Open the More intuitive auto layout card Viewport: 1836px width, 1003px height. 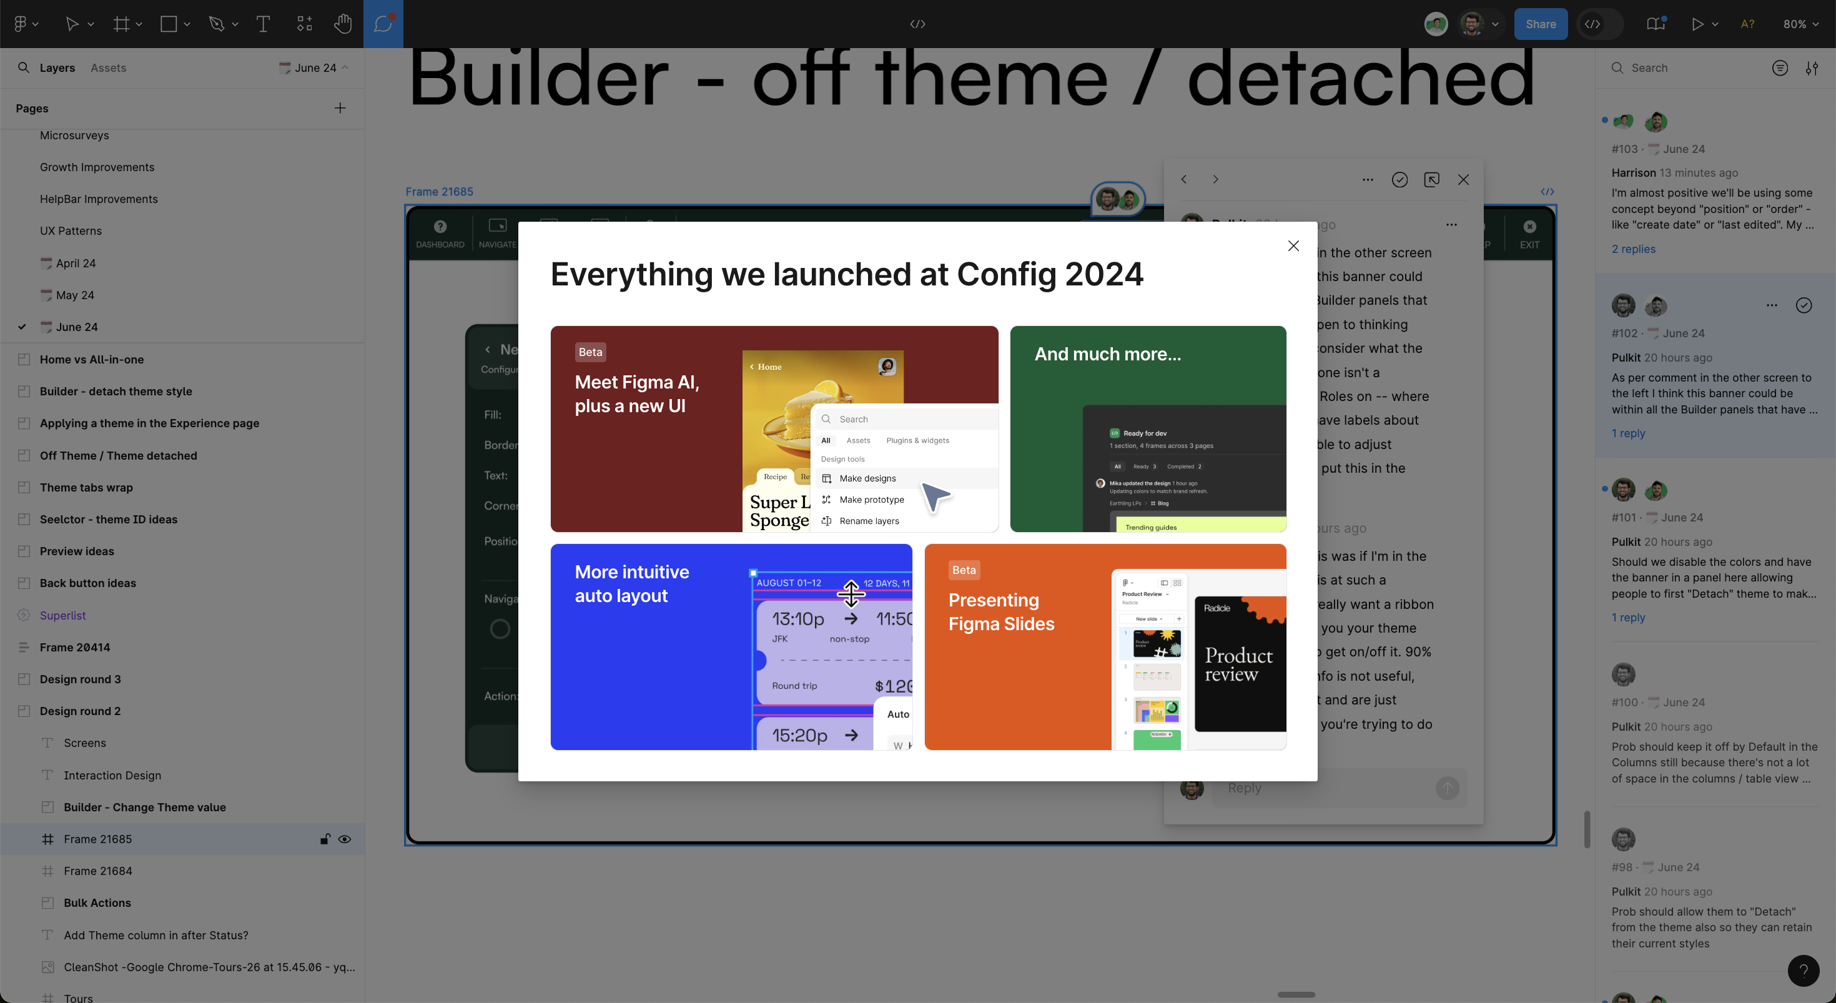731,646
